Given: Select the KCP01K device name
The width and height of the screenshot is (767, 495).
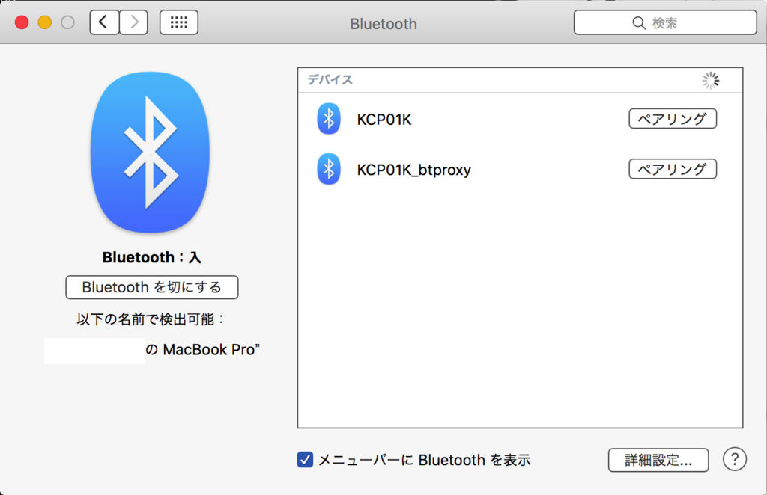Looking at the screenshot, I should point(384,120).
